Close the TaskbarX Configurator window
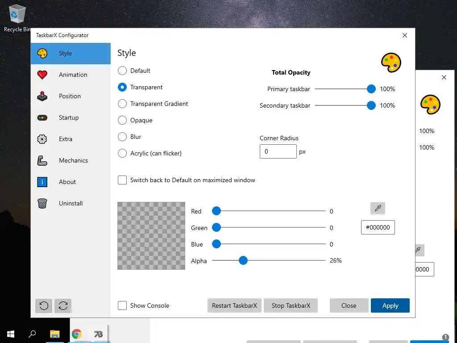The image size is (457, 343). (405, 35)
